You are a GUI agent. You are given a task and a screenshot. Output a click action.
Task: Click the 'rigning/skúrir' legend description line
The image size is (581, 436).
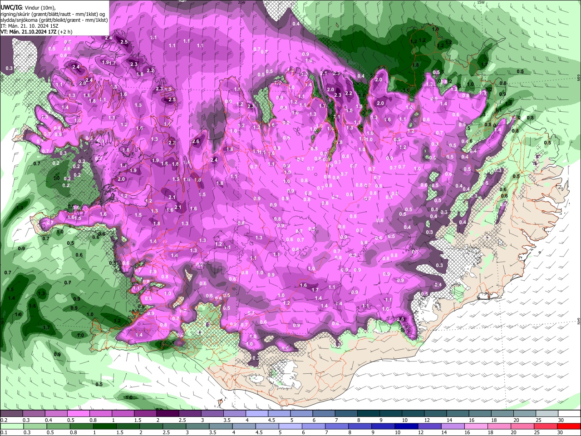point(53,14)
